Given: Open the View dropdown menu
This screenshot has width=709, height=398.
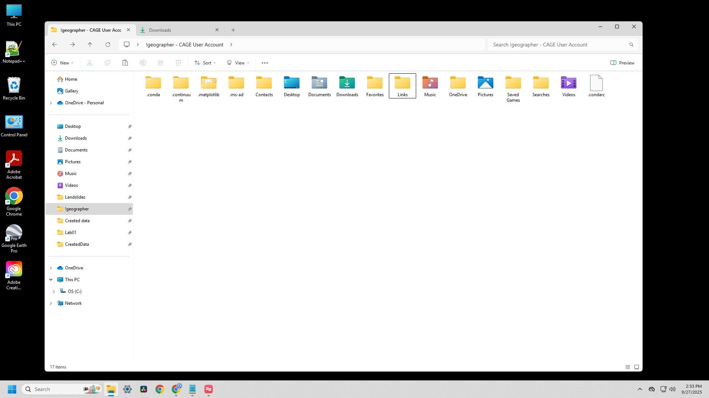Looking at the screenshot, I should (238, 63).
